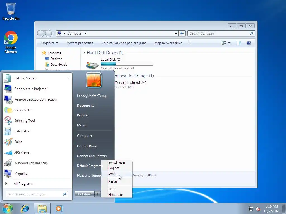286x214 pixels.
Task: Click Map network drive
Action: coord(168,43)
